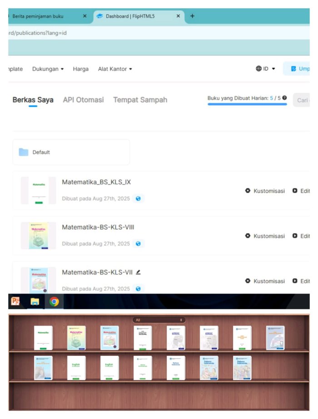Close the Berita peminjaman buku tab
This screenshot has height=419, width=318.
point(85,16)
